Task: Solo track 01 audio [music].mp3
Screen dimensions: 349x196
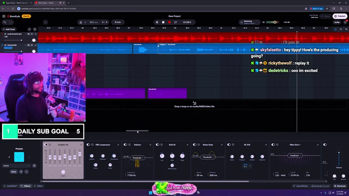Action: 32,34
